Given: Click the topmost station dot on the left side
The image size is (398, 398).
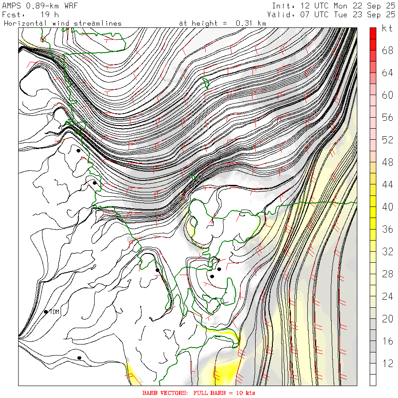Looking at the screenshot, I should point(78,150).
